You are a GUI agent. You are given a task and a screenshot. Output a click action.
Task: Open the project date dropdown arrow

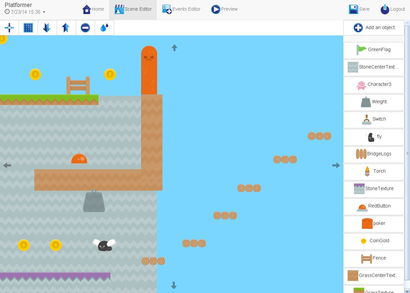point(44,12)
